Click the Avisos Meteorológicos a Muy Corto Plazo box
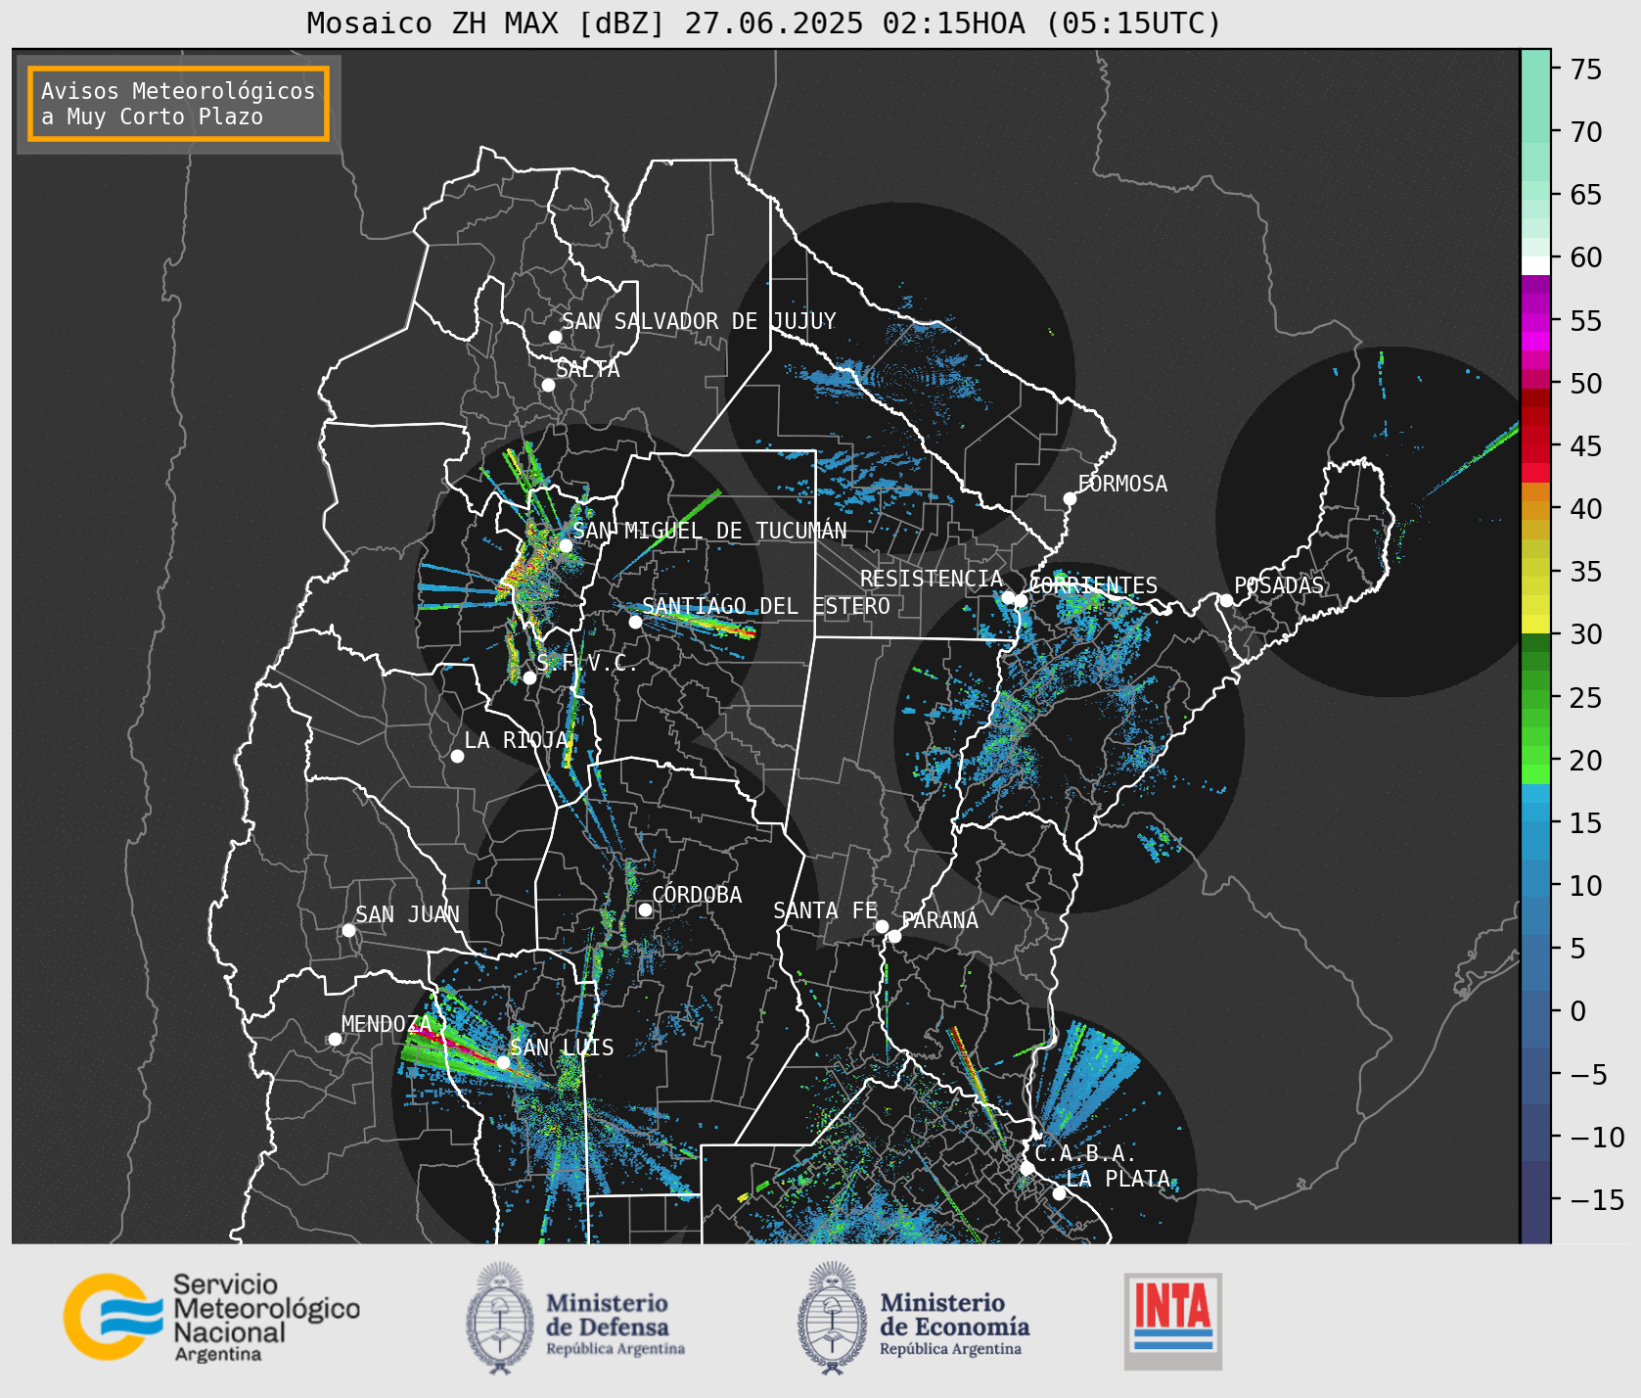The height and width of the screenshot is (1398, 1641). [x=178, y=104]
